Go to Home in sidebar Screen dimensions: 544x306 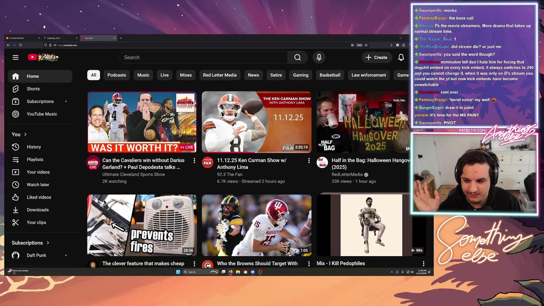[40, 76]
